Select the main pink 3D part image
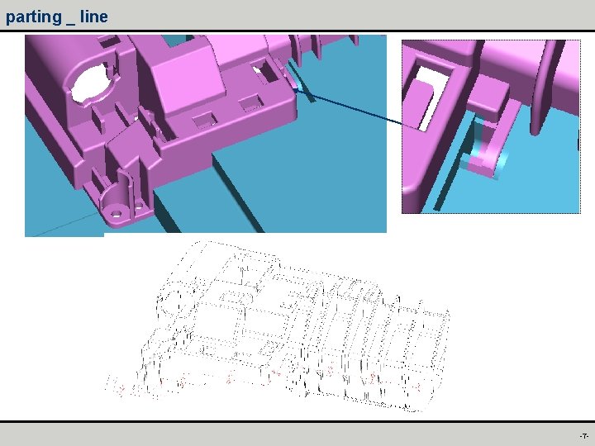This screenshot has width=595, height=446. pyautogui.click(x=206, y=135)
